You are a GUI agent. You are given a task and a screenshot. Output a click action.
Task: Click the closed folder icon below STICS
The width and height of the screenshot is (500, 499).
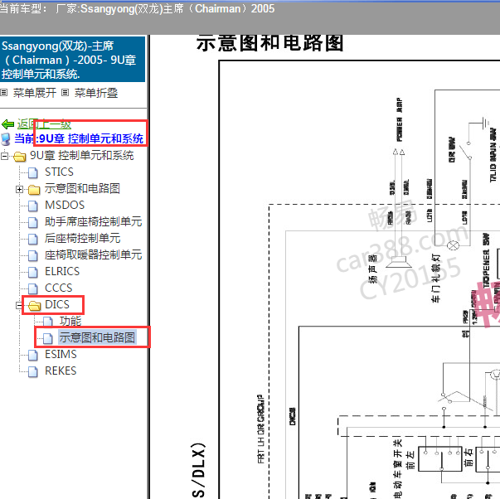click(x=34, y=189)
